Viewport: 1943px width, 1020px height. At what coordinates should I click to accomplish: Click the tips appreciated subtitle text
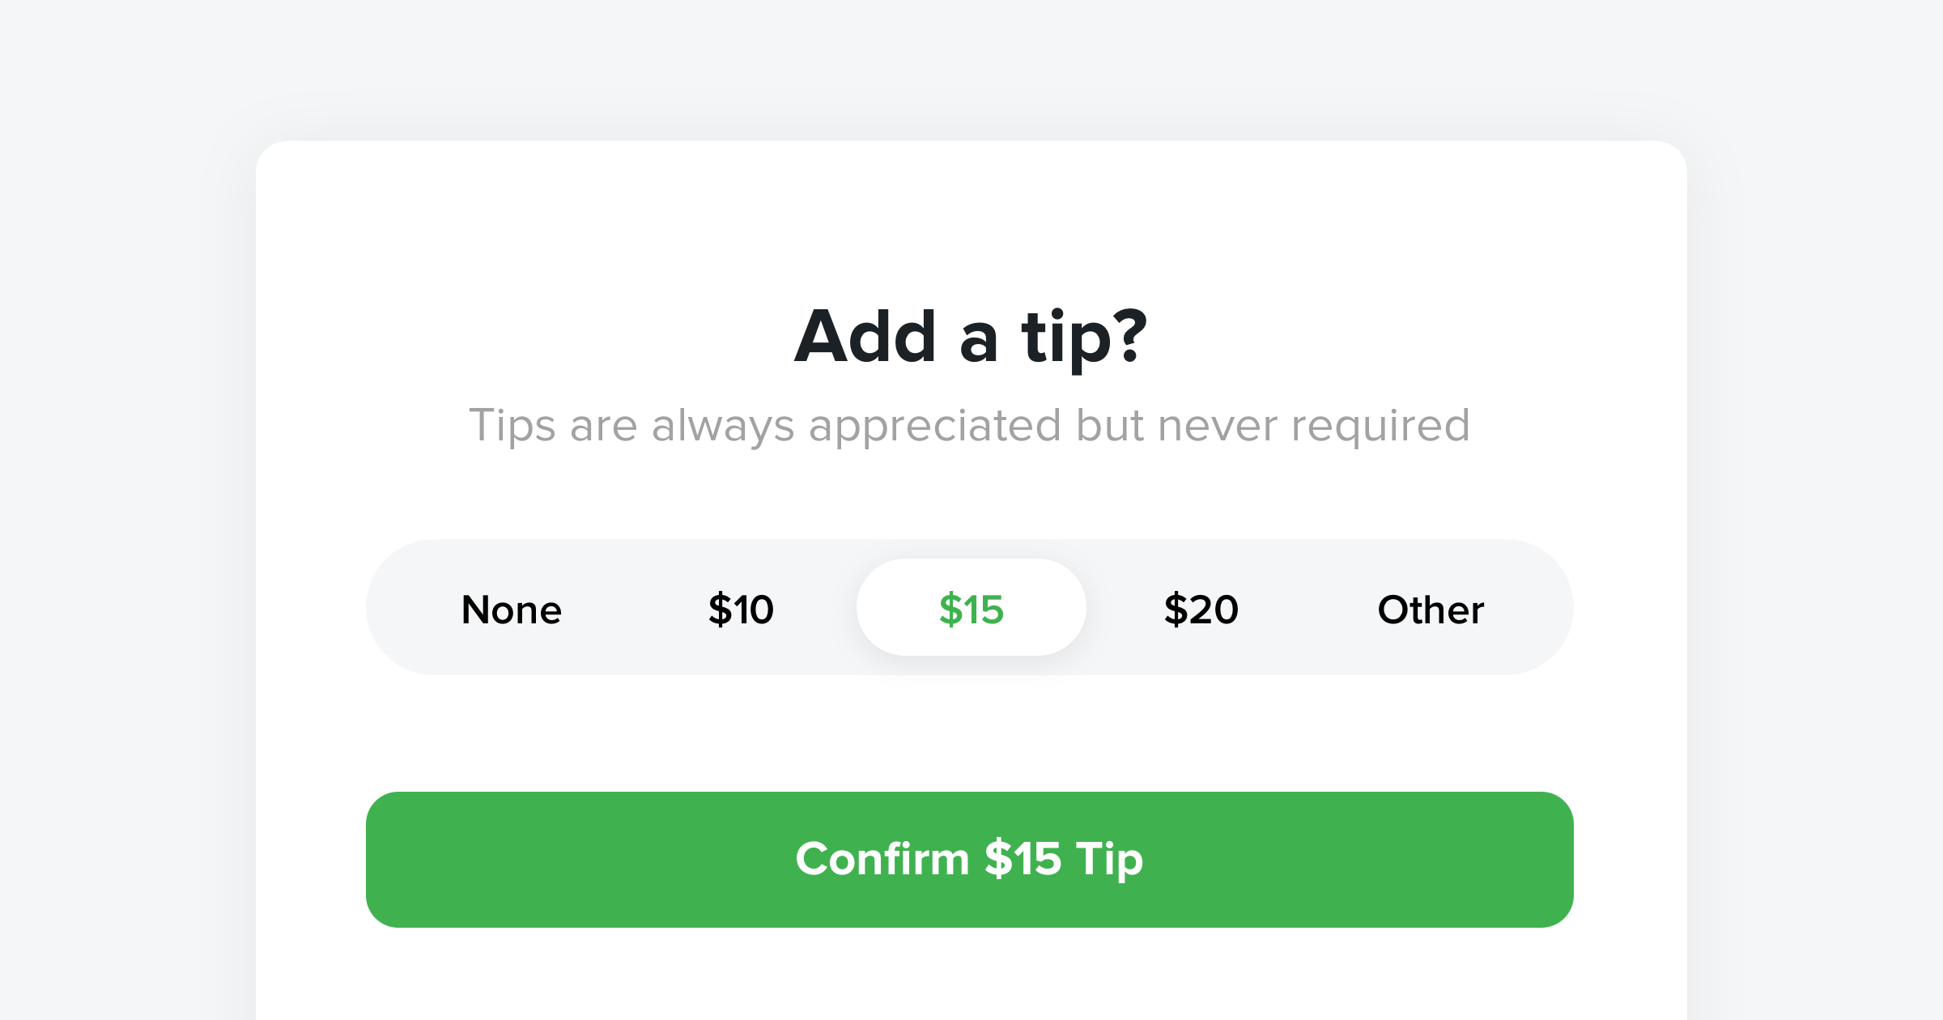pyautogui.click(x=970, y=426)
